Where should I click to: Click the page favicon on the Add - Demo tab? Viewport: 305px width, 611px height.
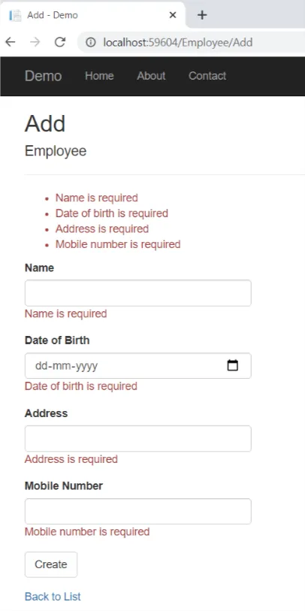click(15, 15)
